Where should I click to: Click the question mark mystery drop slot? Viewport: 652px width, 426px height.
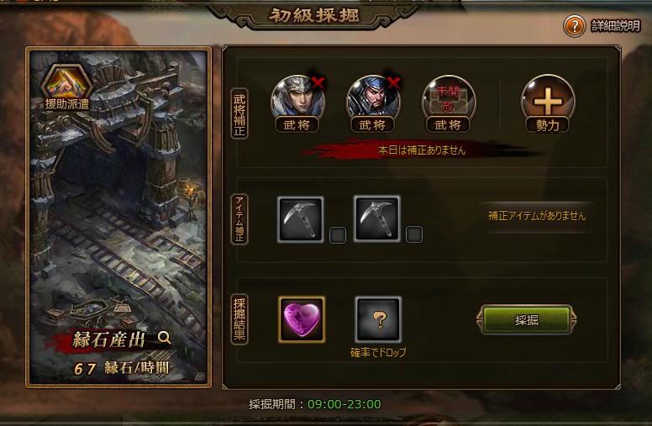pos(378,319)
